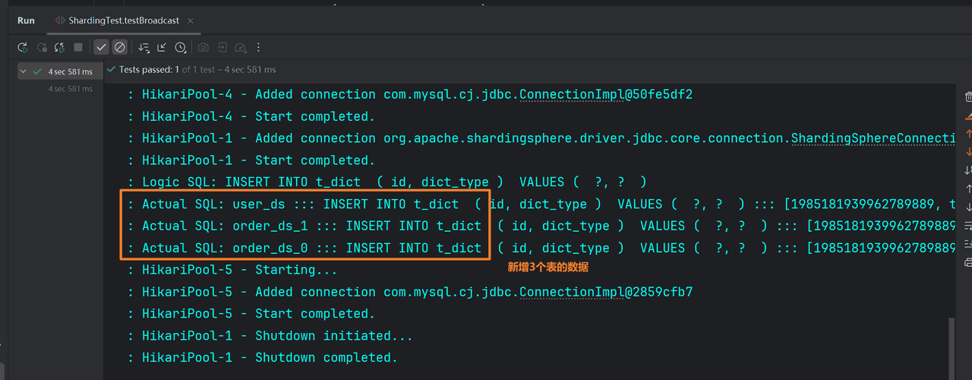Click the HikariPool-1 Shutdown initiated line
972x380 pixels.
tap(270, 337)
